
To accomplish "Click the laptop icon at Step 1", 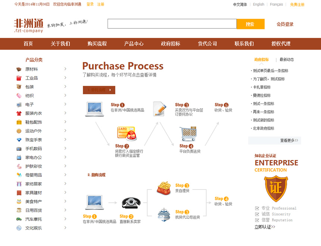I will (94, 109).
